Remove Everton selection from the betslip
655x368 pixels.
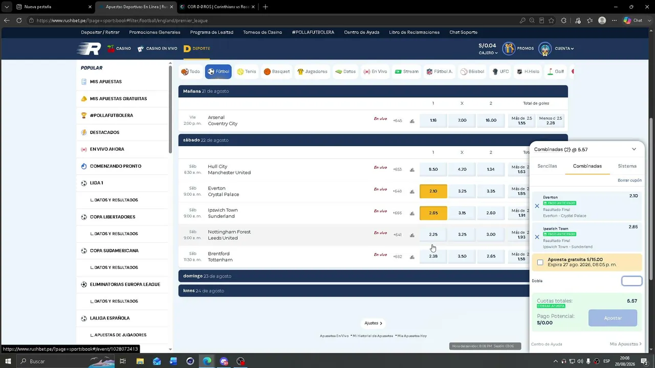[537, 206]
